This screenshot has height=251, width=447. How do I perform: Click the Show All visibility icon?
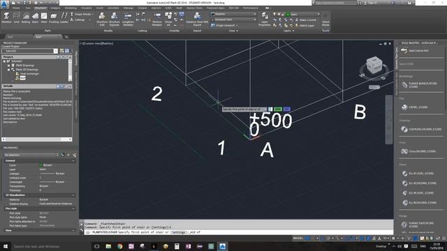coord(168,19)
